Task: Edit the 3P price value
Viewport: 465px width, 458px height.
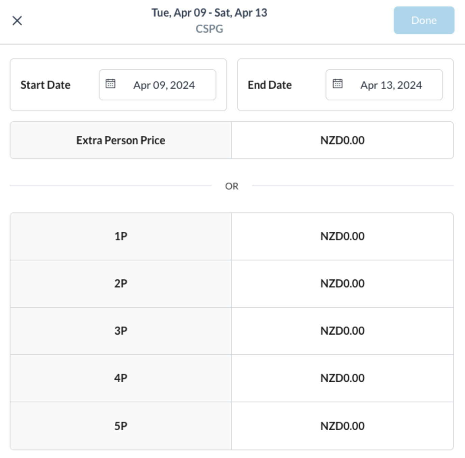Action: point(342,331)
